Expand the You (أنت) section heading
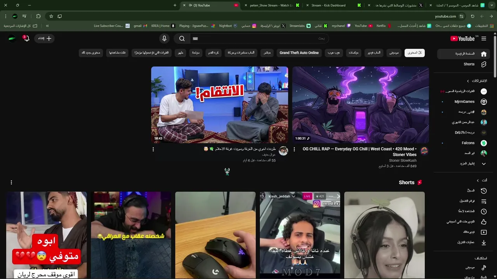Screen dimensions: 497x279 (x=481, y=180)
